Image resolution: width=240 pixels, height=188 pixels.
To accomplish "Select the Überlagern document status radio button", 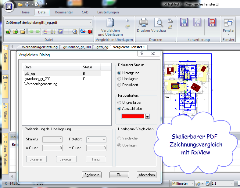I will click(x=119, y=79).
